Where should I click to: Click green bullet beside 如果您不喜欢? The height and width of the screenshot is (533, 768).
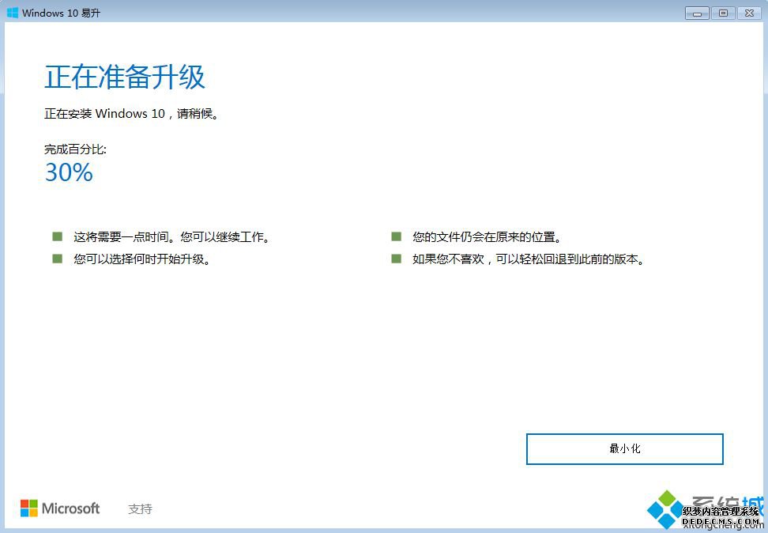coord(396,259)
